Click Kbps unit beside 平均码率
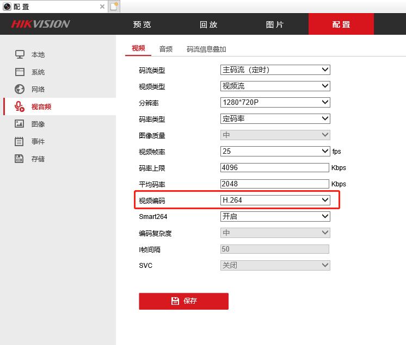The width and height of the screenshot is (406, 345). [339, 184]
